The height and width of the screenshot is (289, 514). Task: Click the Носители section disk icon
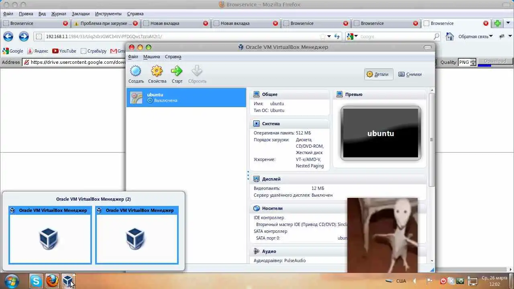click(256, 208)
